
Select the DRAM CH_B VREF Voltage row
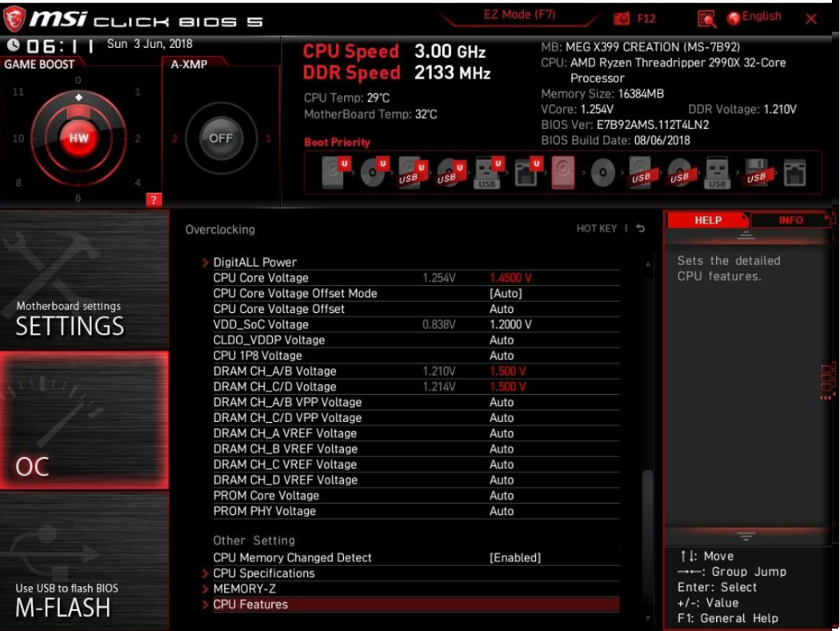coord(416,448)
